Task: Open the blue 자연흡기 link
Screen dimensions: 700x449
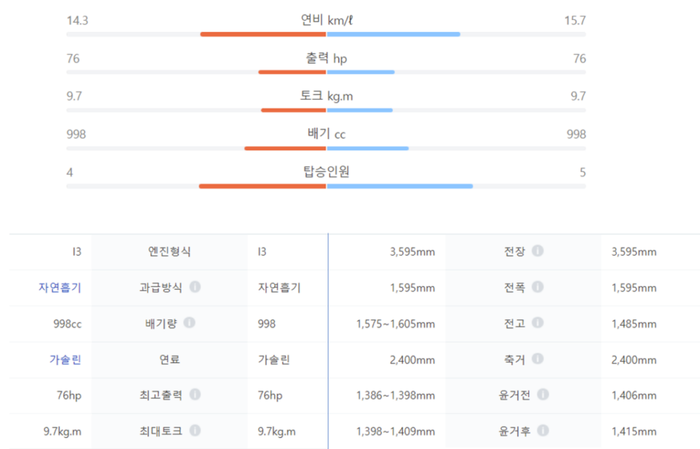Action: pos(59,288)
